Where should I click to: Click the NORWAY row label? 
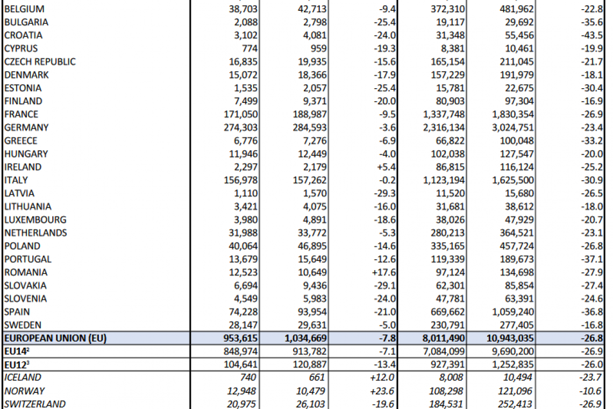click(x=24, y=391)
